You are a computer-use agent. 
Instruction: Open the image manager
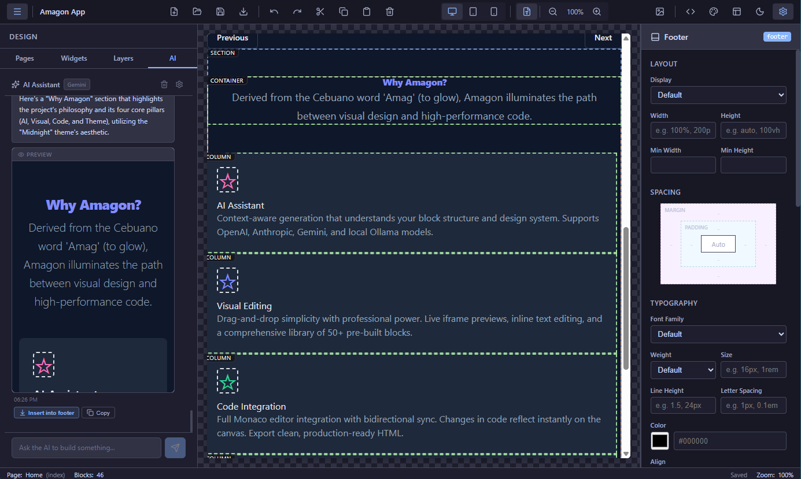[x=660, y=11]
